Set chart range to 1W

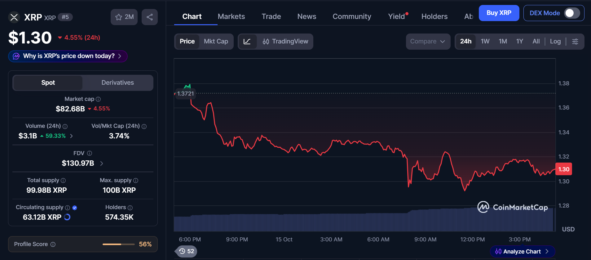[485, 42]
